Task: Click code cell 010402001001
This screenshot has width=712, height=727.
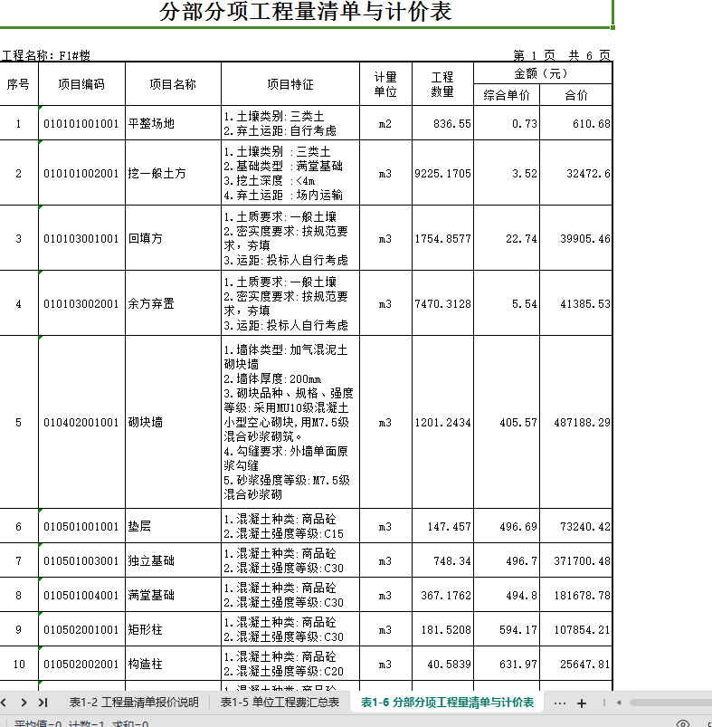Action: [81, 422]
